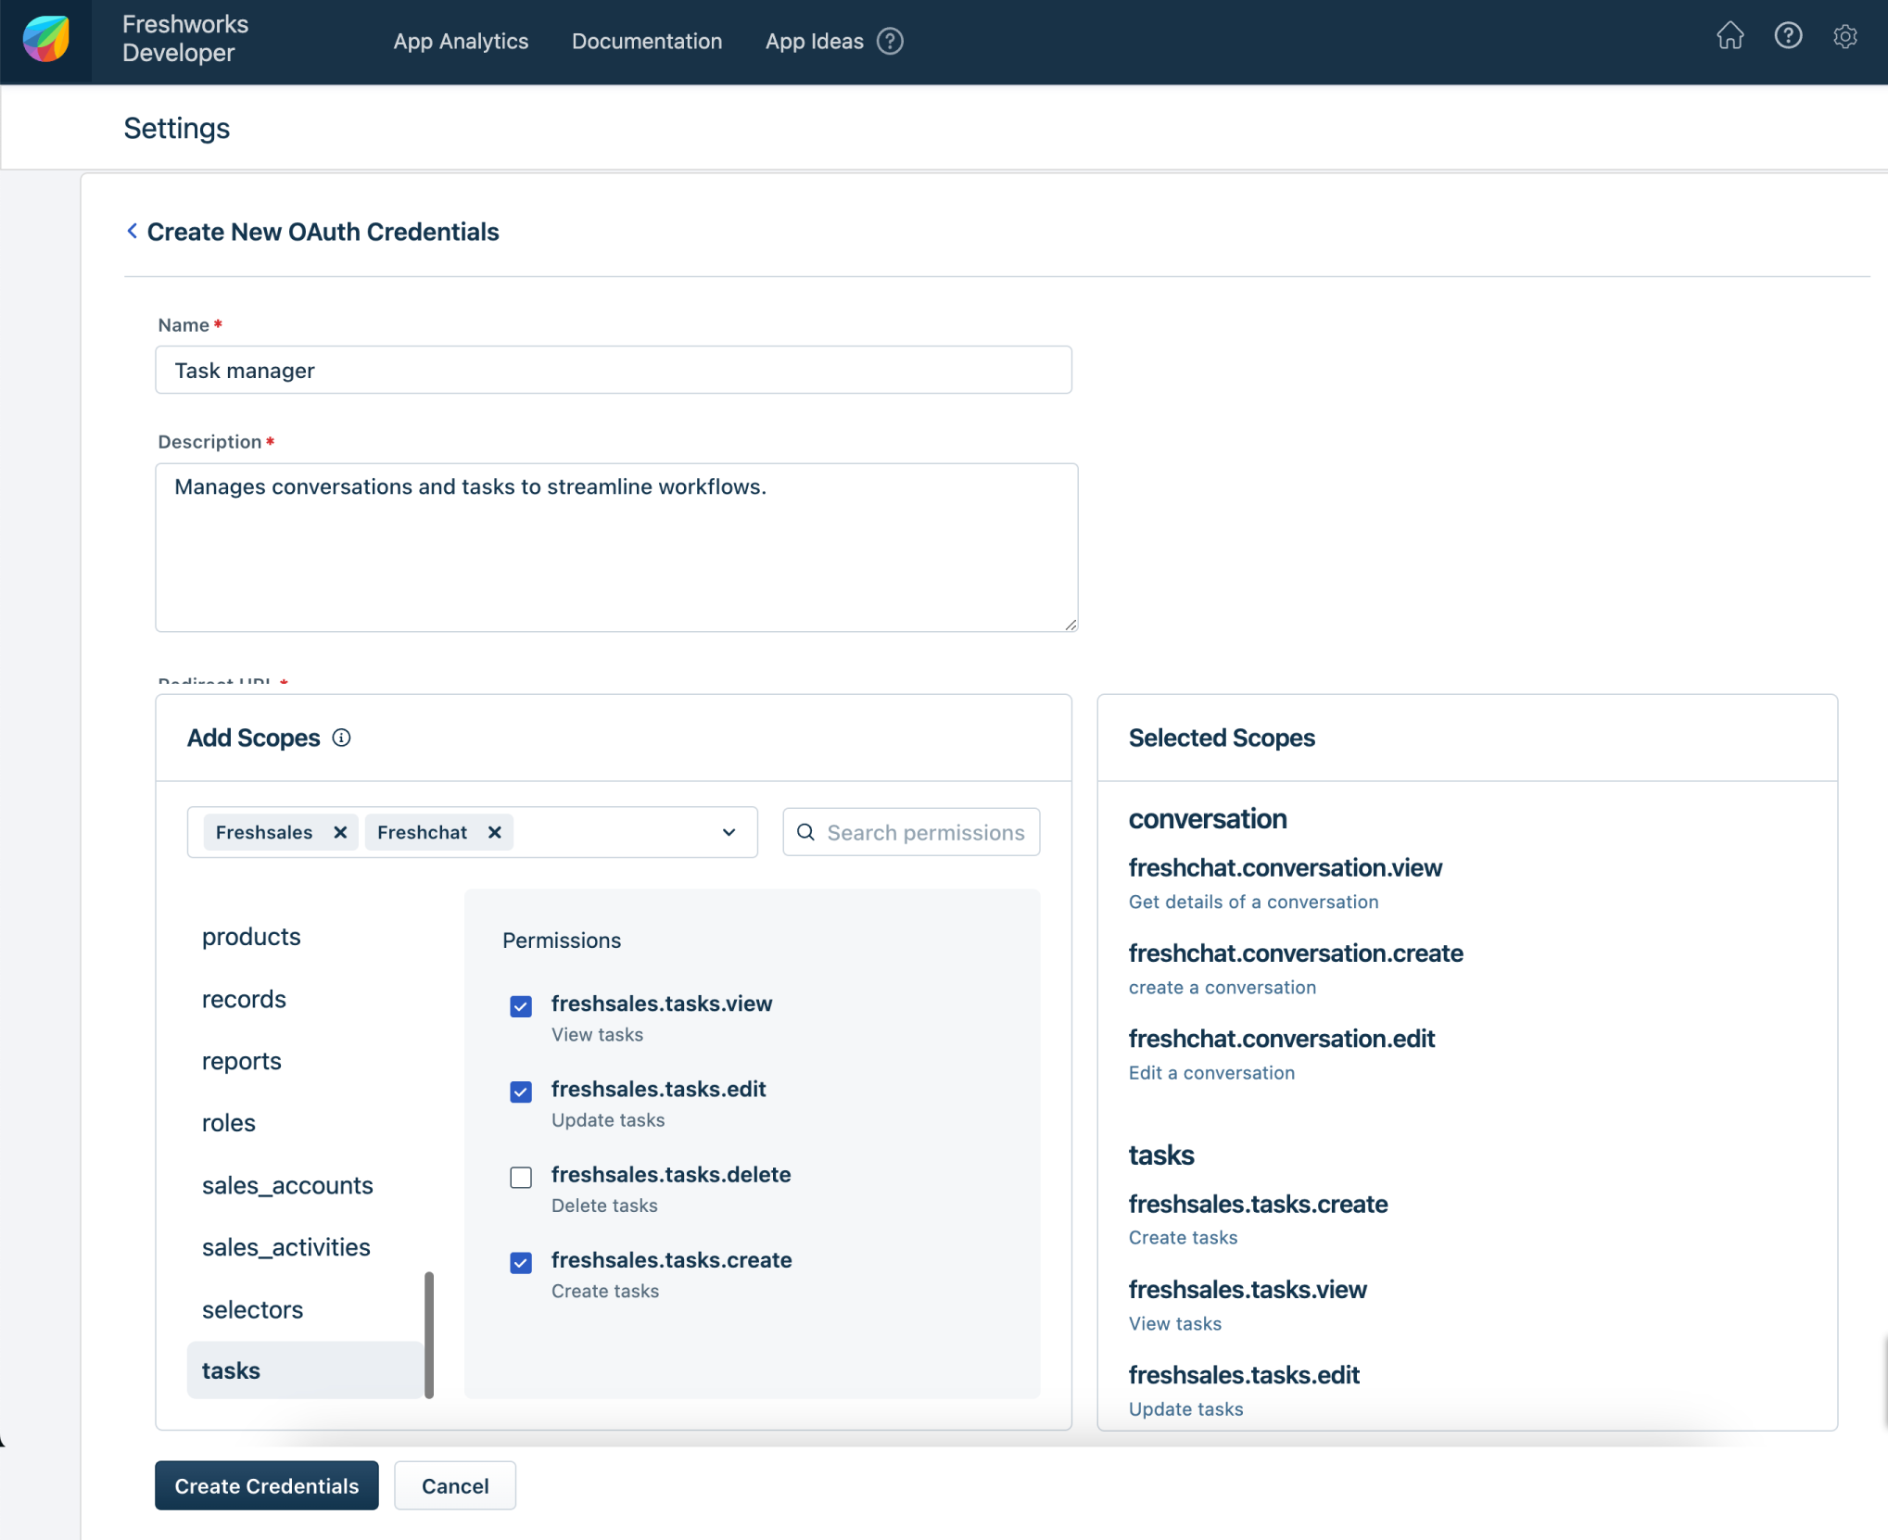Click freshchat.conversation.view in Selected Scopes
This screenshot has width=1888, height=1540.
click(1285, 868)
